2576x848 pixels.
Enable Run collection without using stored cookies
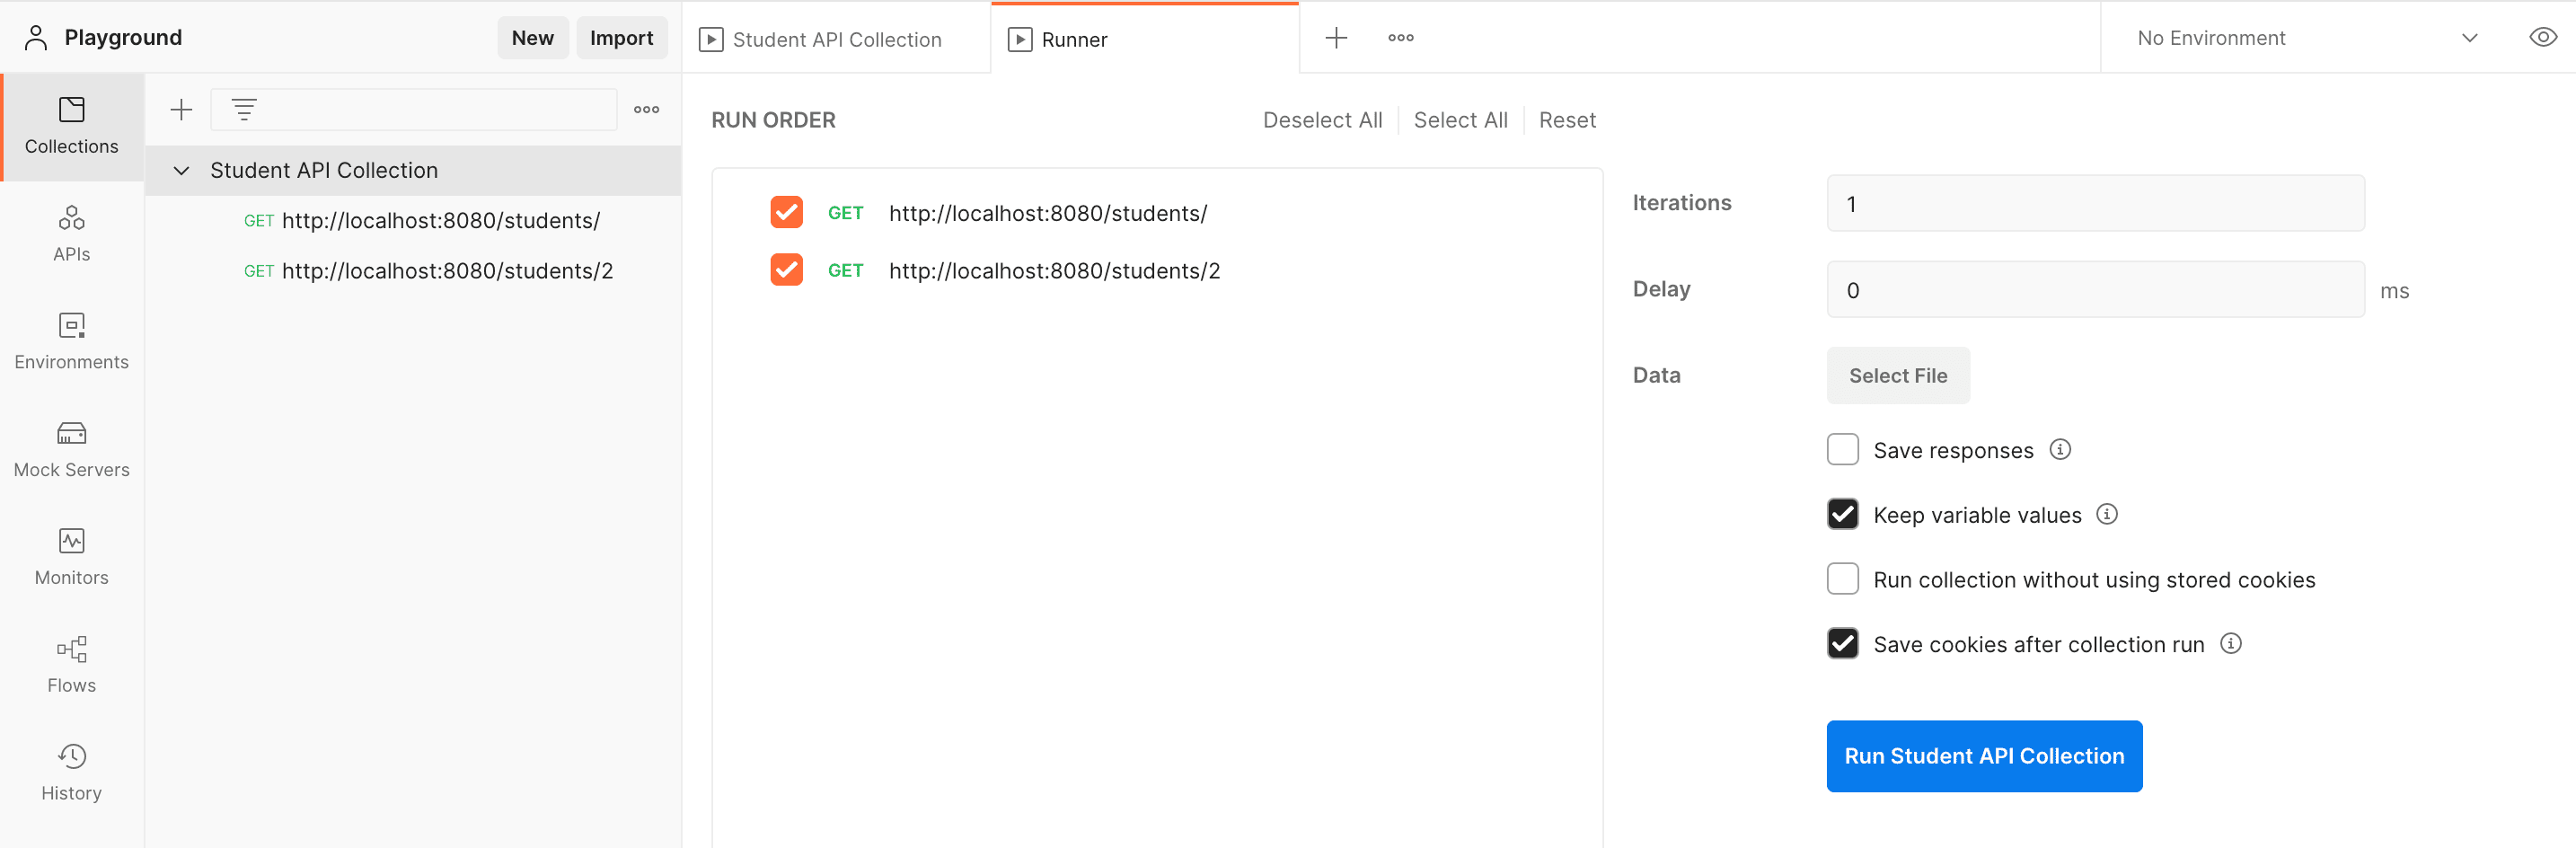tap(1842, 579)
